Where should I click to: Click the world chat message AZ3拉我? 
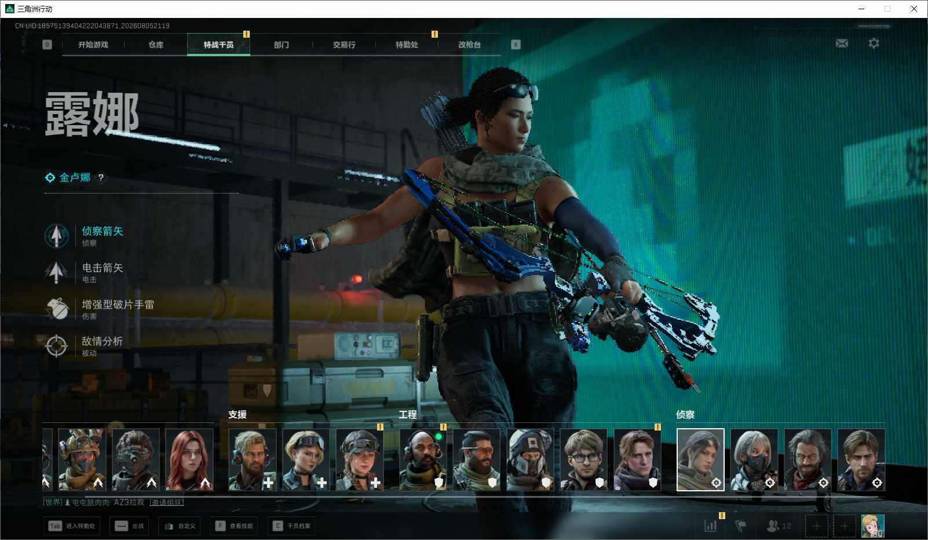(x=129, y=502)
